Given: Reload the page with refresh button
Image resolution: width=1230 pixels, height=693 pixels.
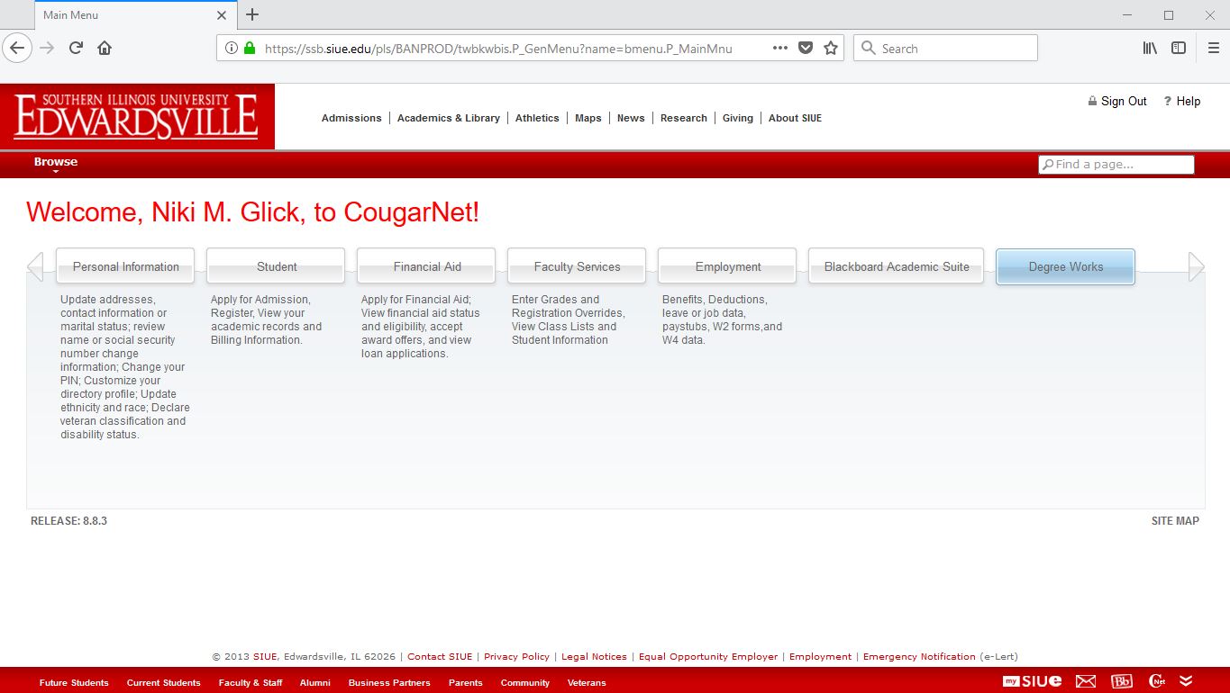Looking at the screenshot, I should pyautogui.click(x=77, y=48).
